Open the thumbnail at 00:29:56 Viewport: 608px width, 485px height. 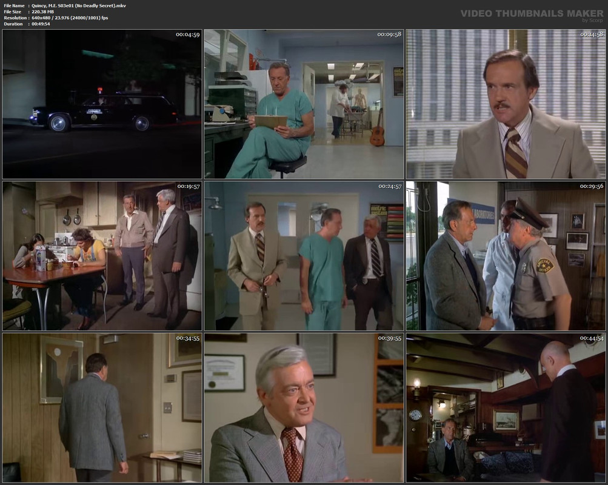[506, 256]
